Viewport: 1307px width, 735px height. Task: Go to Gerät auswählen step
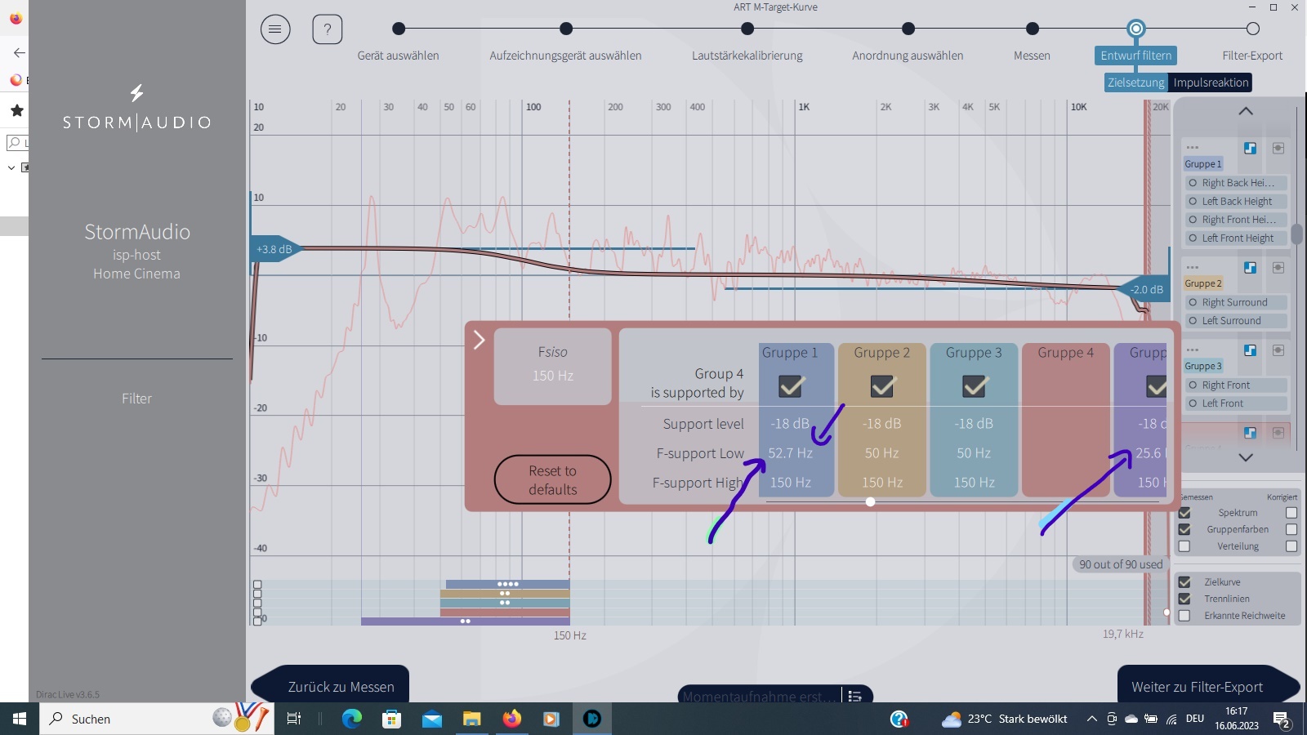(x=399, y=29)
